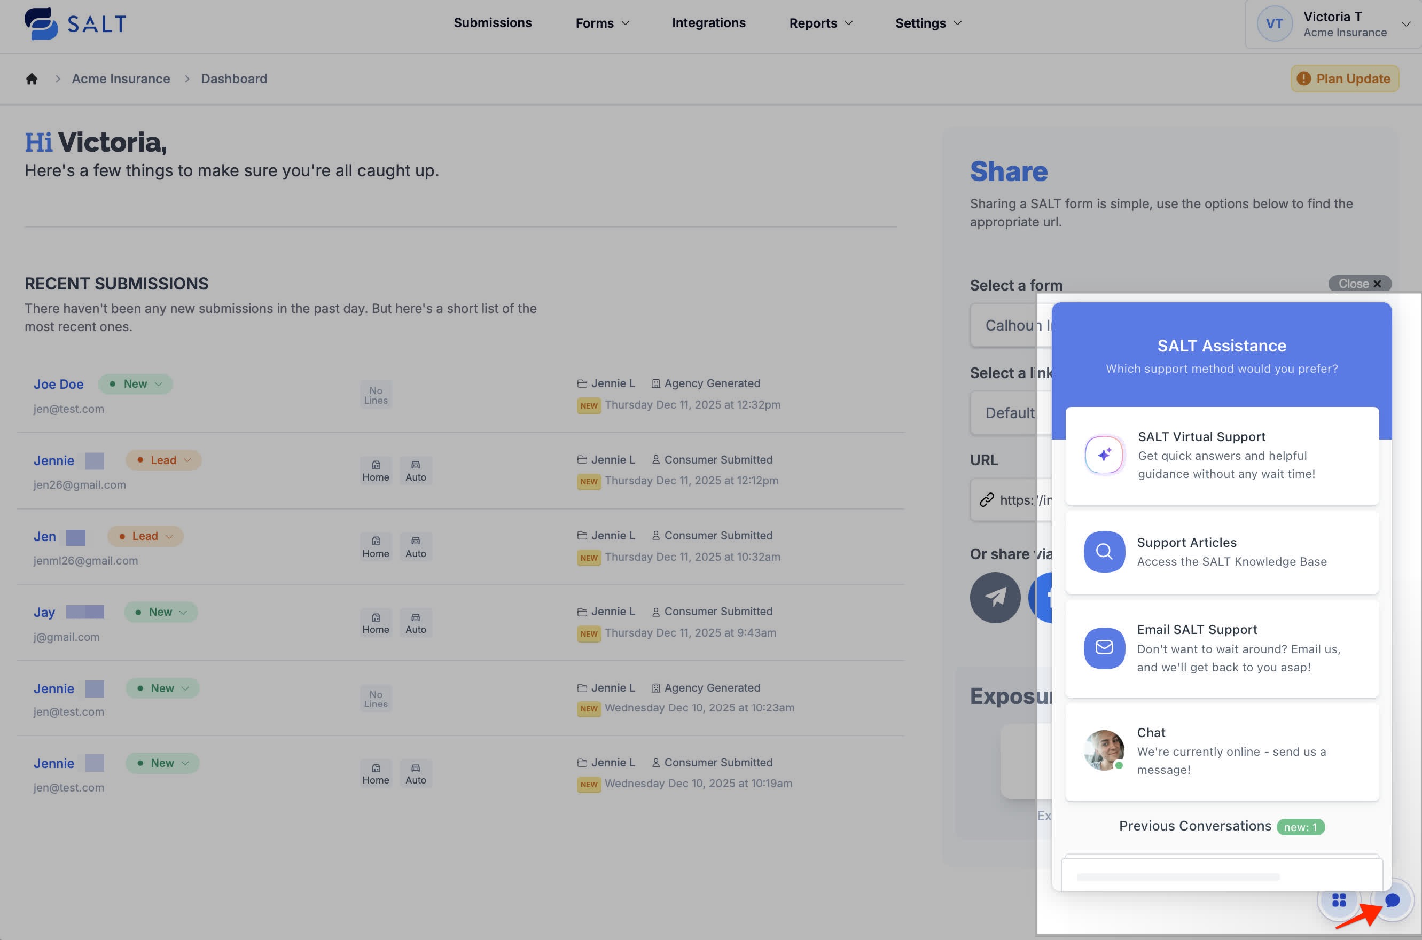Click the SALT logo icon

pos(41,24)
